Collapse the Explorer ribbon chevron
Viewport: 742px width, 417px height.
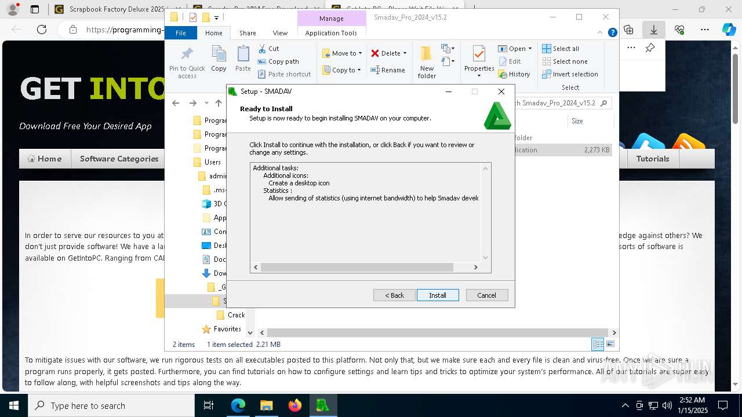(x=601, y=33)
